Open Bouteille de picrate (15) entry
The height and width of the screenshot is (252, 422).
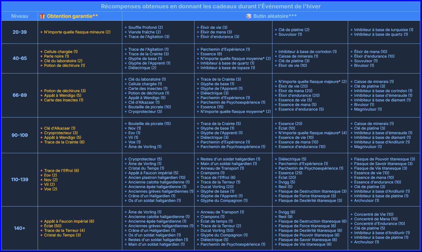click(149, 124)
